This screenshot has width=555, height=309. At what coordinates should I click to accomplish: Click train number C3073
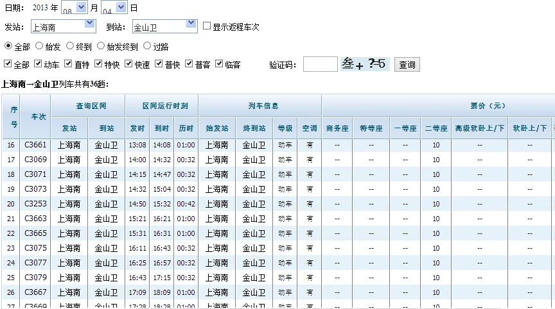(x=35, y=189)
